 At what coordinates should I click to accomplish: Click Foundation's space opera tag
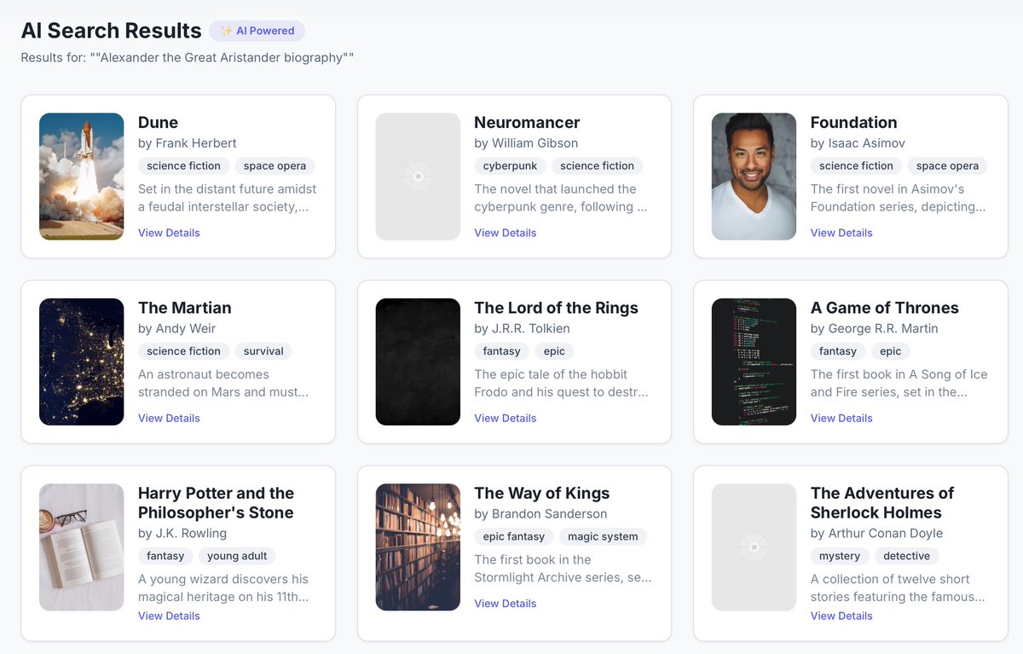(x=947, y=166)
